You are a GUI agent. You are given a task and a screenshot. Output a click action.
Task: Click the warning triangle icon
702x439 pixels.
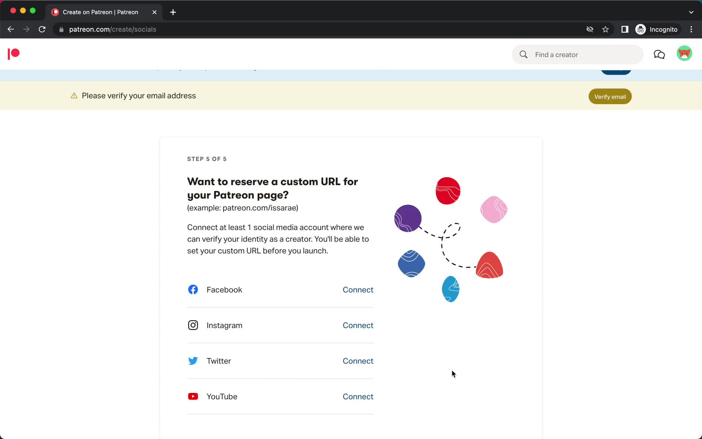74,95
